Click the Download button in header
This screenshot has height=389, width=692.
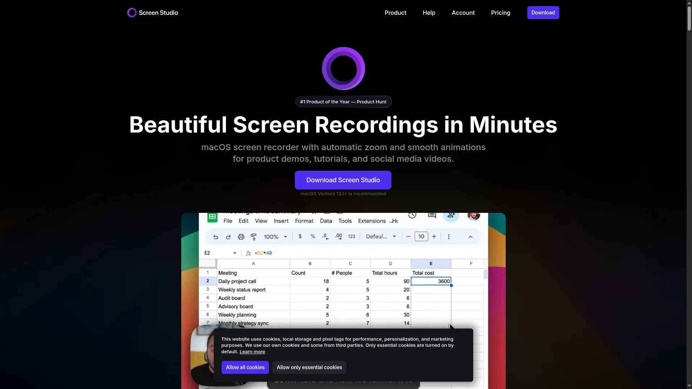(x=543, y=13)
